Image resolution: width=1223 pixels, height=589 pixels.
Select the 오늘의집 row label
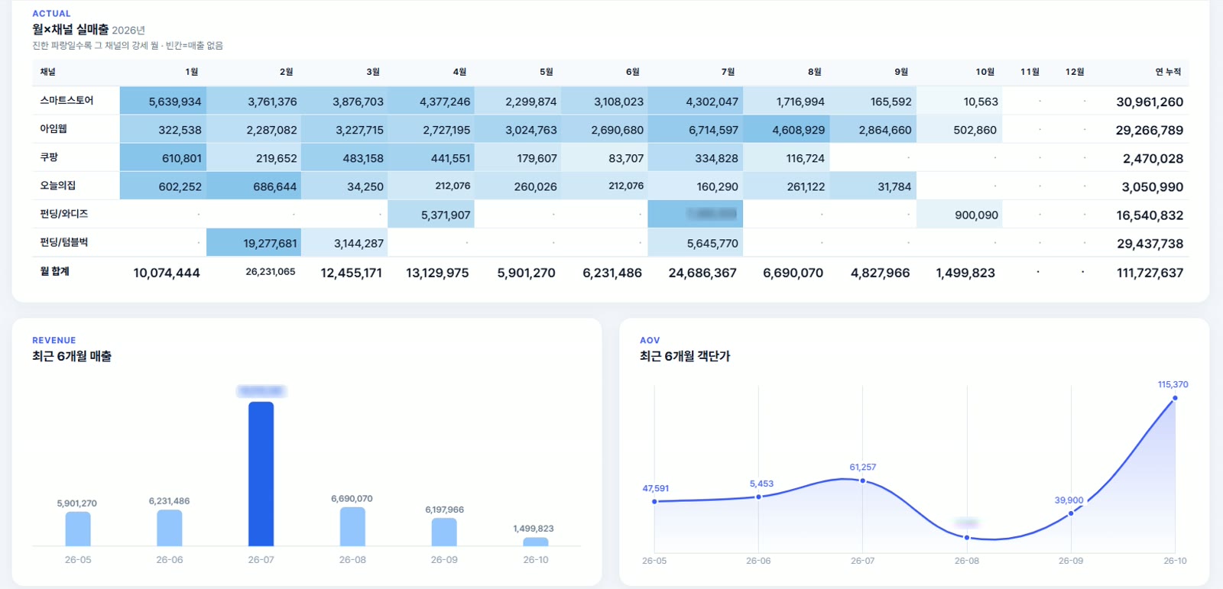coord(58,186)
